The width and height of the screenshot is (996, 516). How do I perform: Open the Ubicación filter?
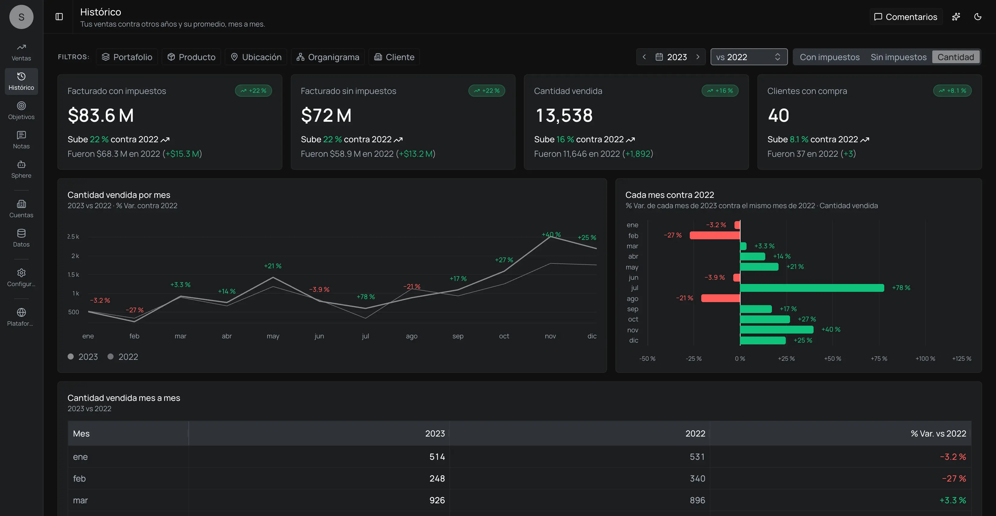(x=256, y=57)
